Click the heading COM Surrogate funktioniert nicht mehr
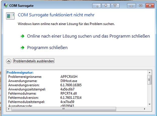 tap(56, 15)
